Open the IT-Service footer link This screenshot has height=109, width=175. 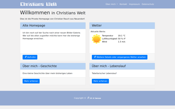(x=95, y=98)
